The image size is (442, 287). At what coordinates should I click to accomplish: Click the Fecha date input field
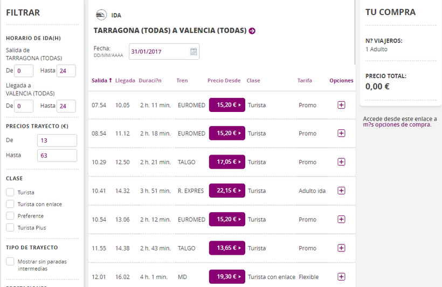pyautogui.click(x=158, y=52)
